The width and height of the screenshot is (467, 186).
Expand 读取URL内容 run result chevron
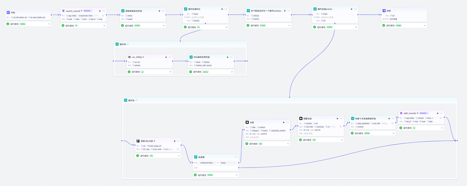tap(179, 156)
